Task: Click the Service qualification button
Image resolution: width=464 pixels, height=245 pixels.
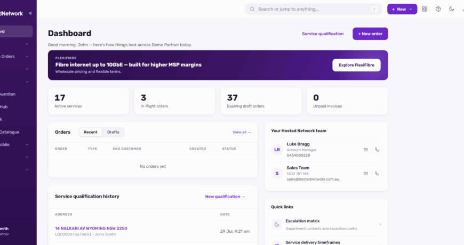Action: (x=323, y=34)
